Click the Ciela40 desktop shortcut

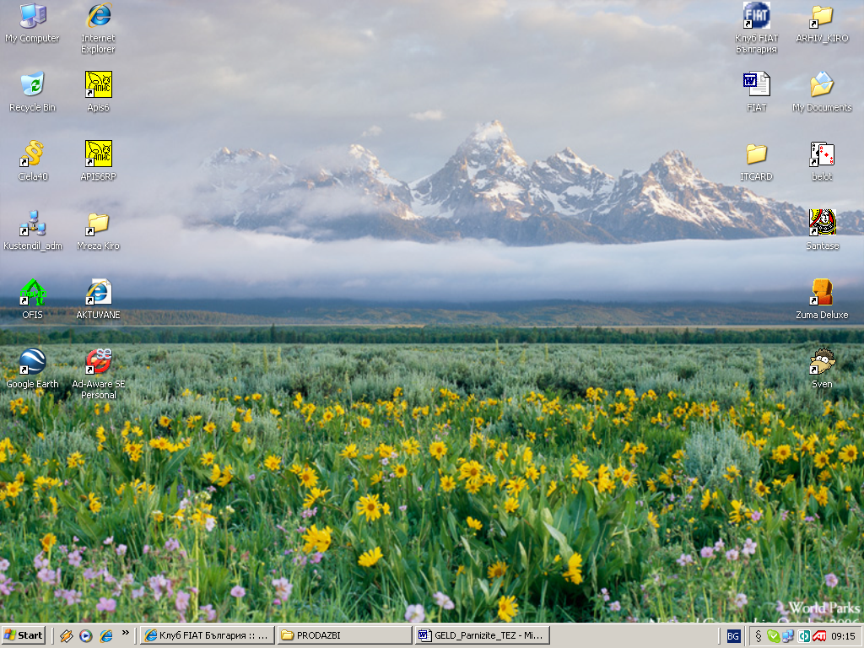[32, 154]
